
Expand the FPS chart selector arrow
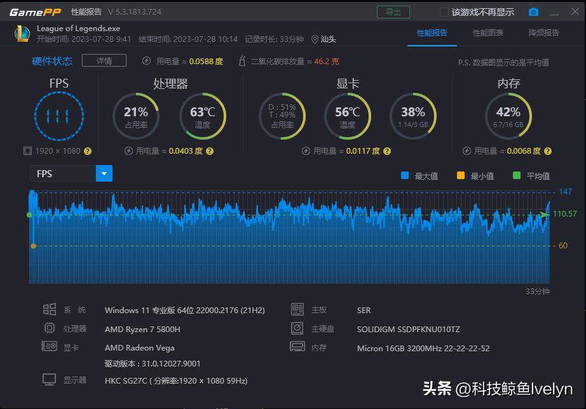(104, 173)
